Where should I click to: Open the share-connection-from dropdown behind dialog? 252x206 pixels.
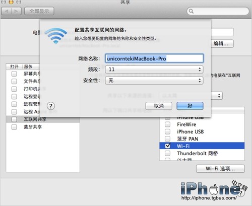[x=216, y=96]
